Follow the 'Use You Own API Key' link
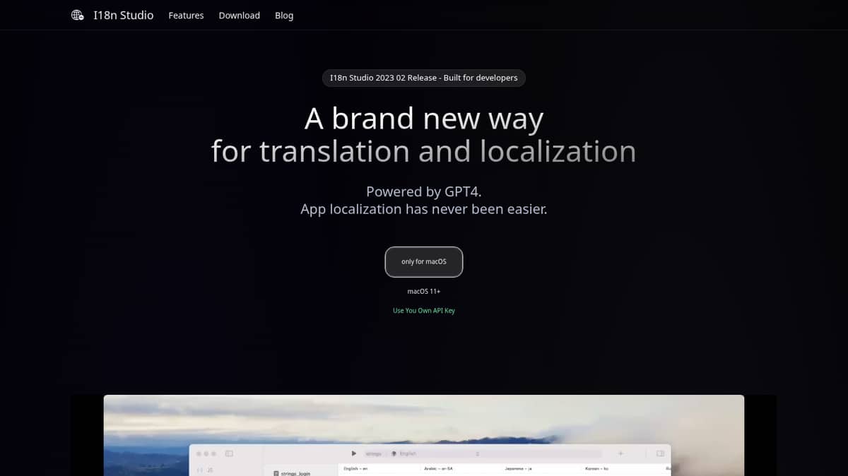 tap(424, 311)
